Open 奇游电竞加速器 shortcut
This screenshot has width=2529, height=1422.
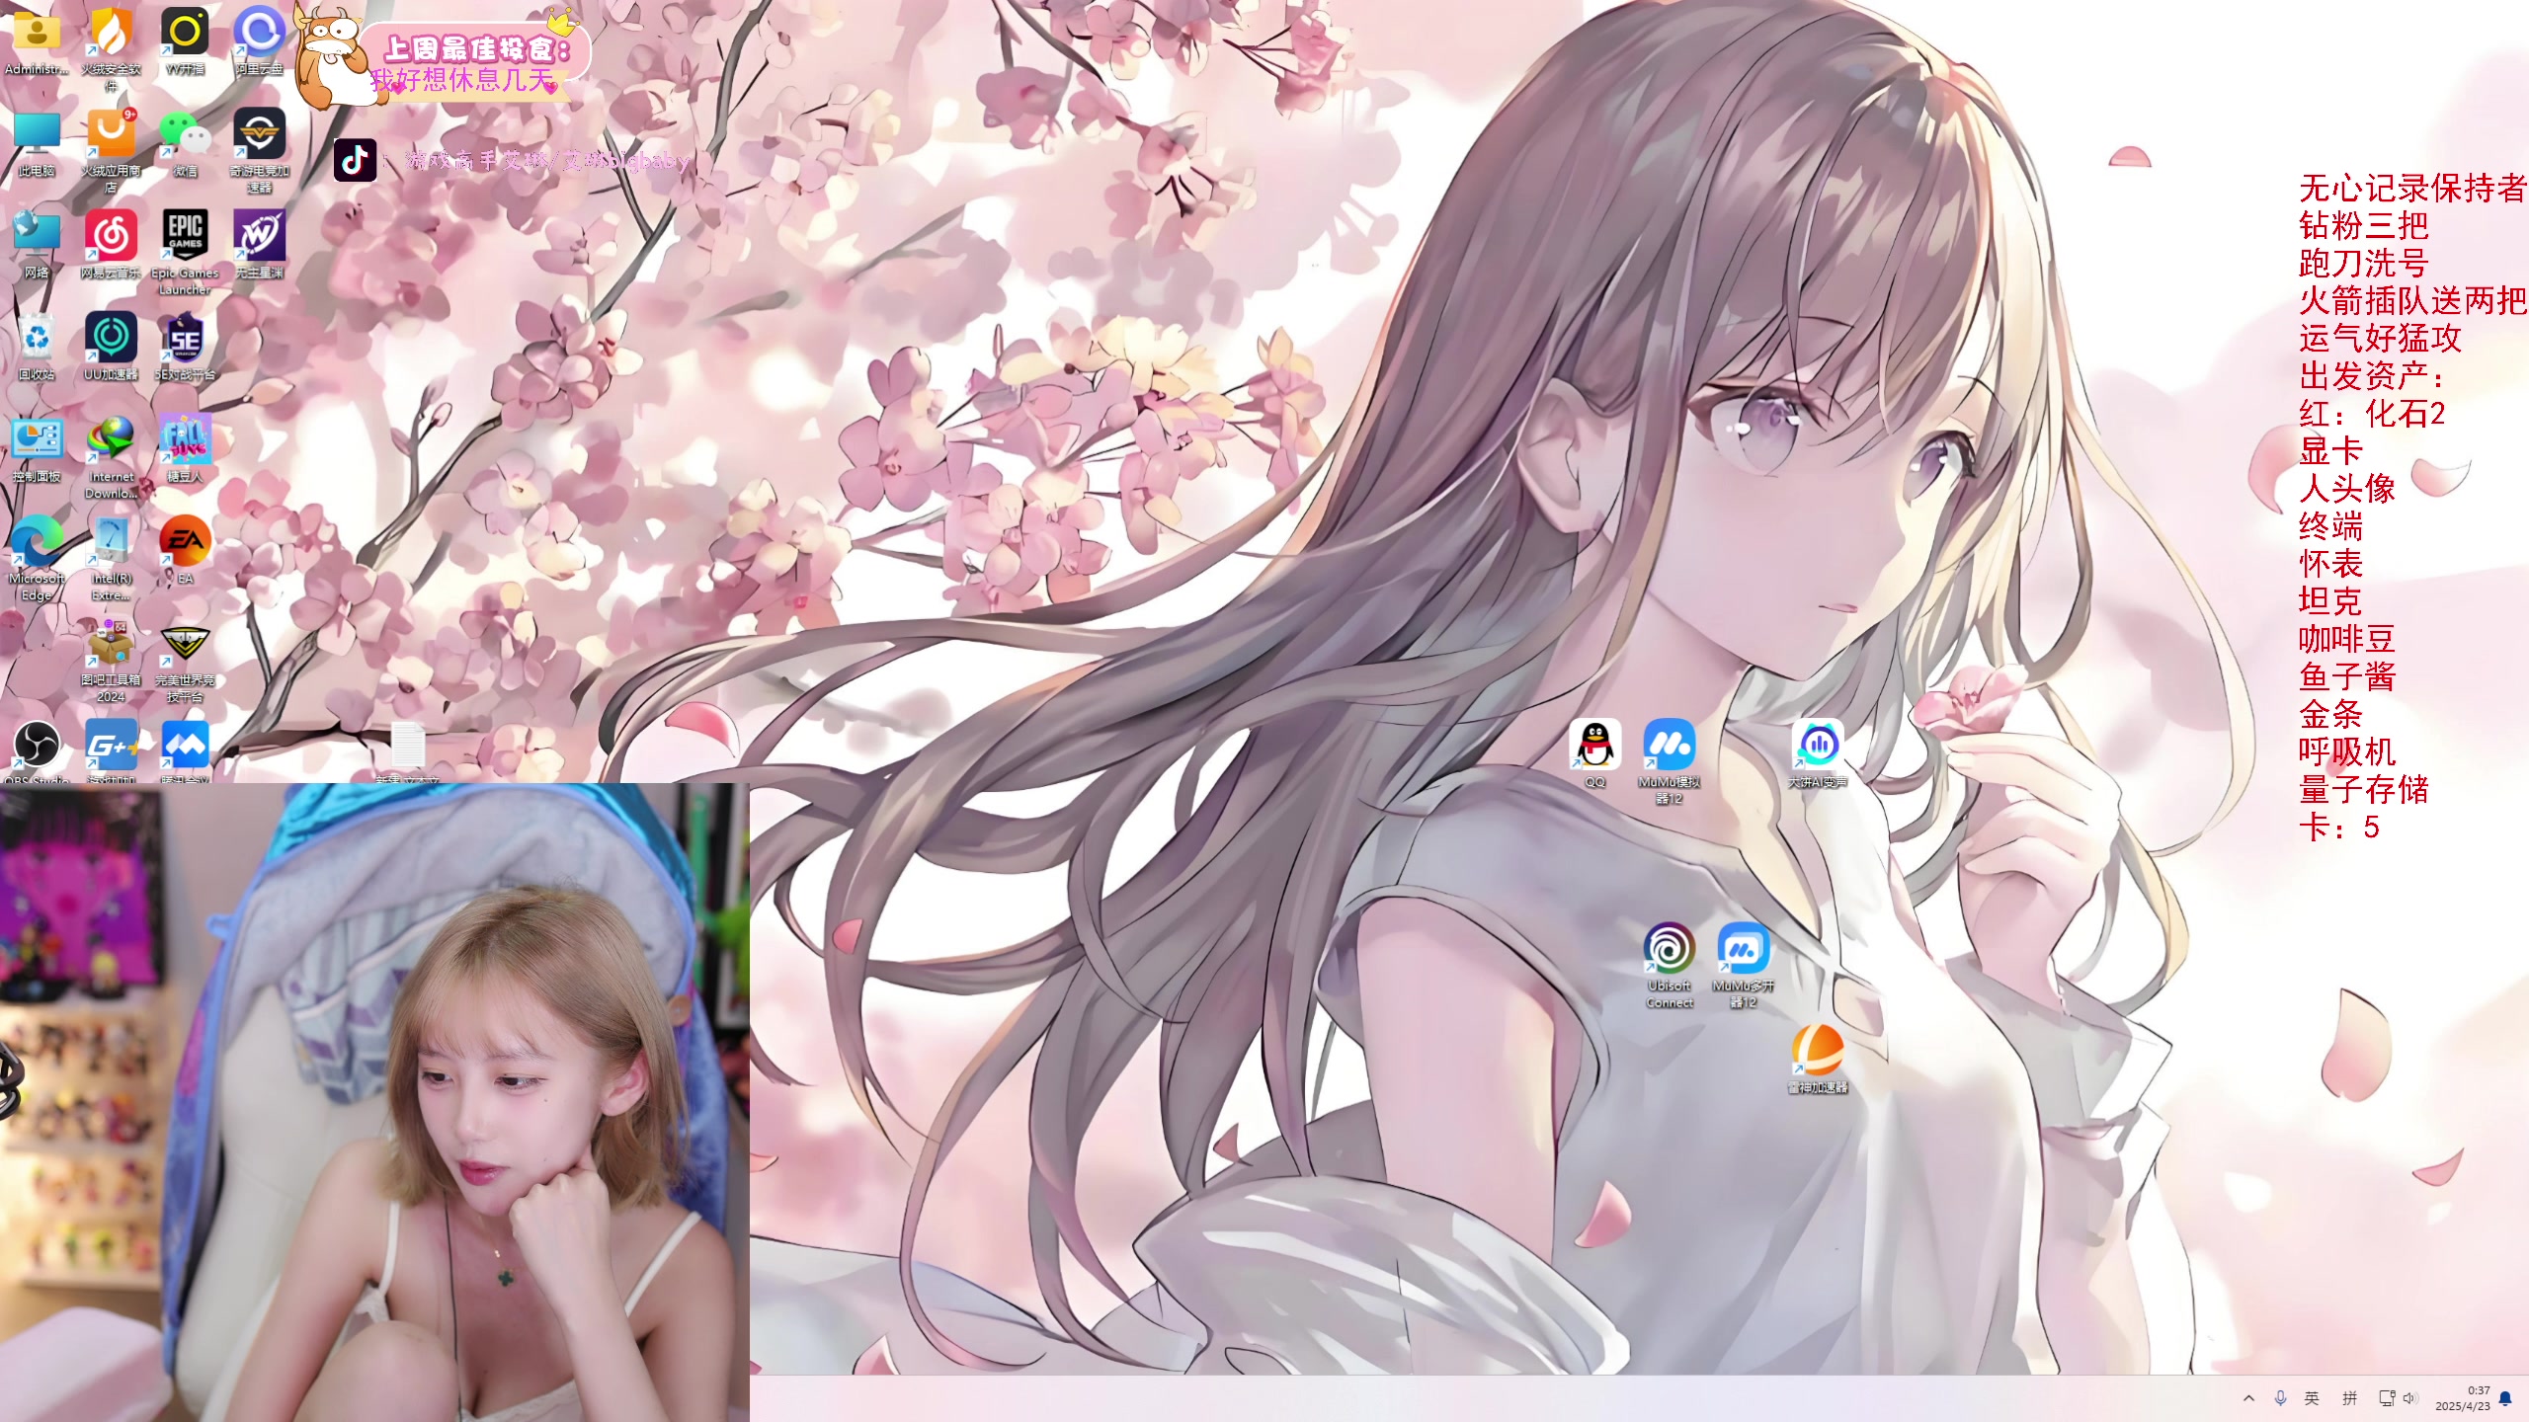259,150
